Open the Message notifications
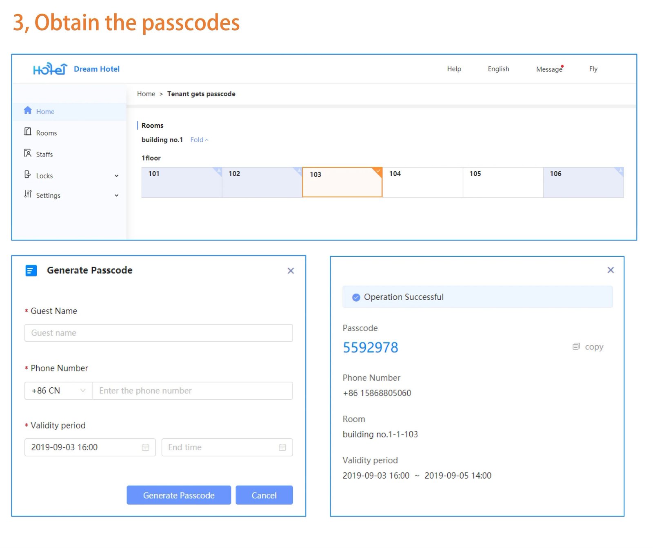 [x=549, y=69]
